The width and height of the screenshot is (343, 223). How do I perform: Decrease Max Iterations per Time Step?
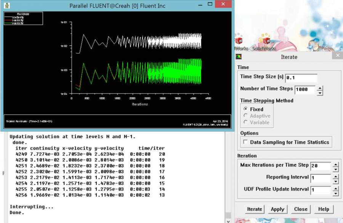tap(335, 169)
